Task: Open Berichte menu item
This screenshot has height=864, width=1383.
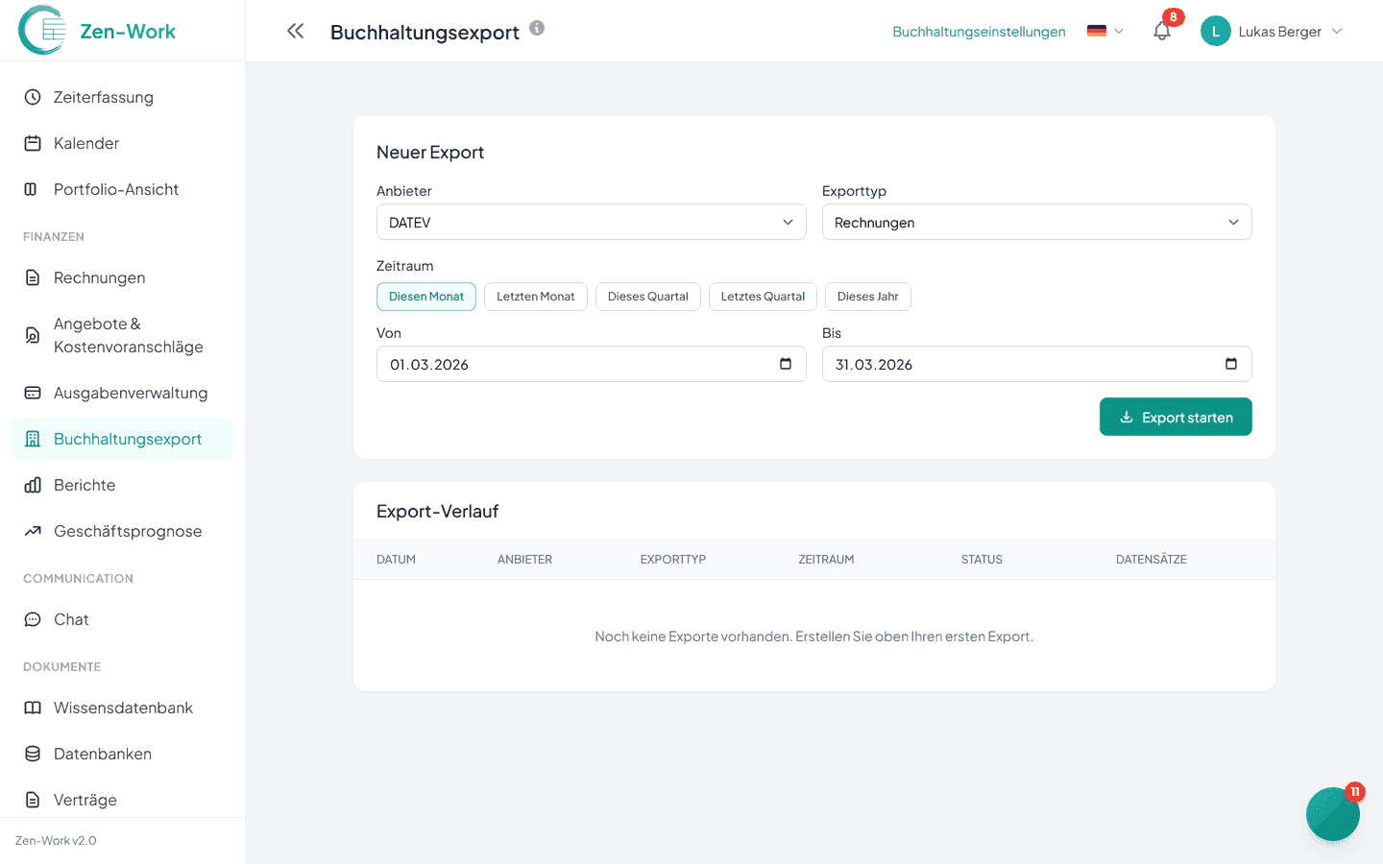Action: pos(123,485)
